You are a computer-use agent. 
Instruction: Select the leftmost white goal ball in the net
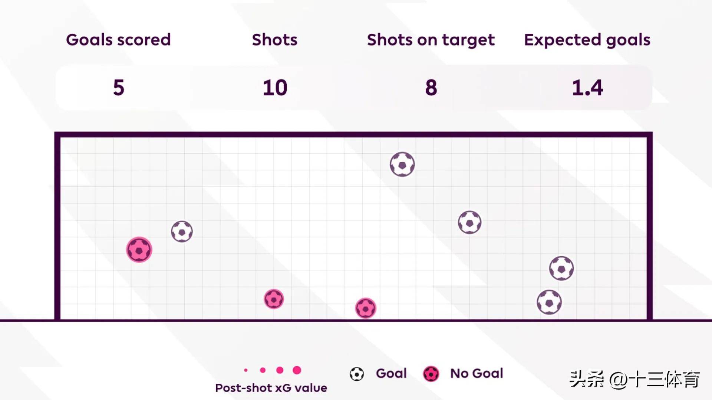click(x=182, y=231)
